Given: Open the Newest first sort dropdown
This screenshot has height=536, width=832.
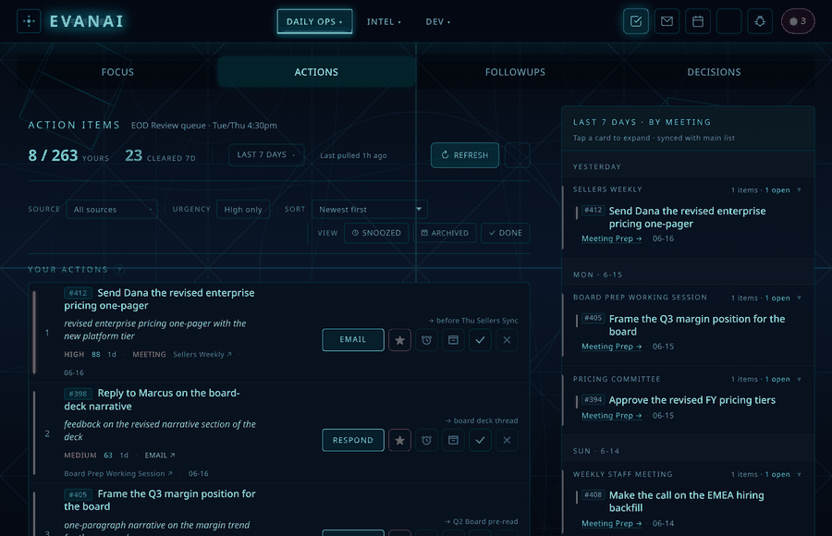Looking at the screenshot, I should coord(369,209).
